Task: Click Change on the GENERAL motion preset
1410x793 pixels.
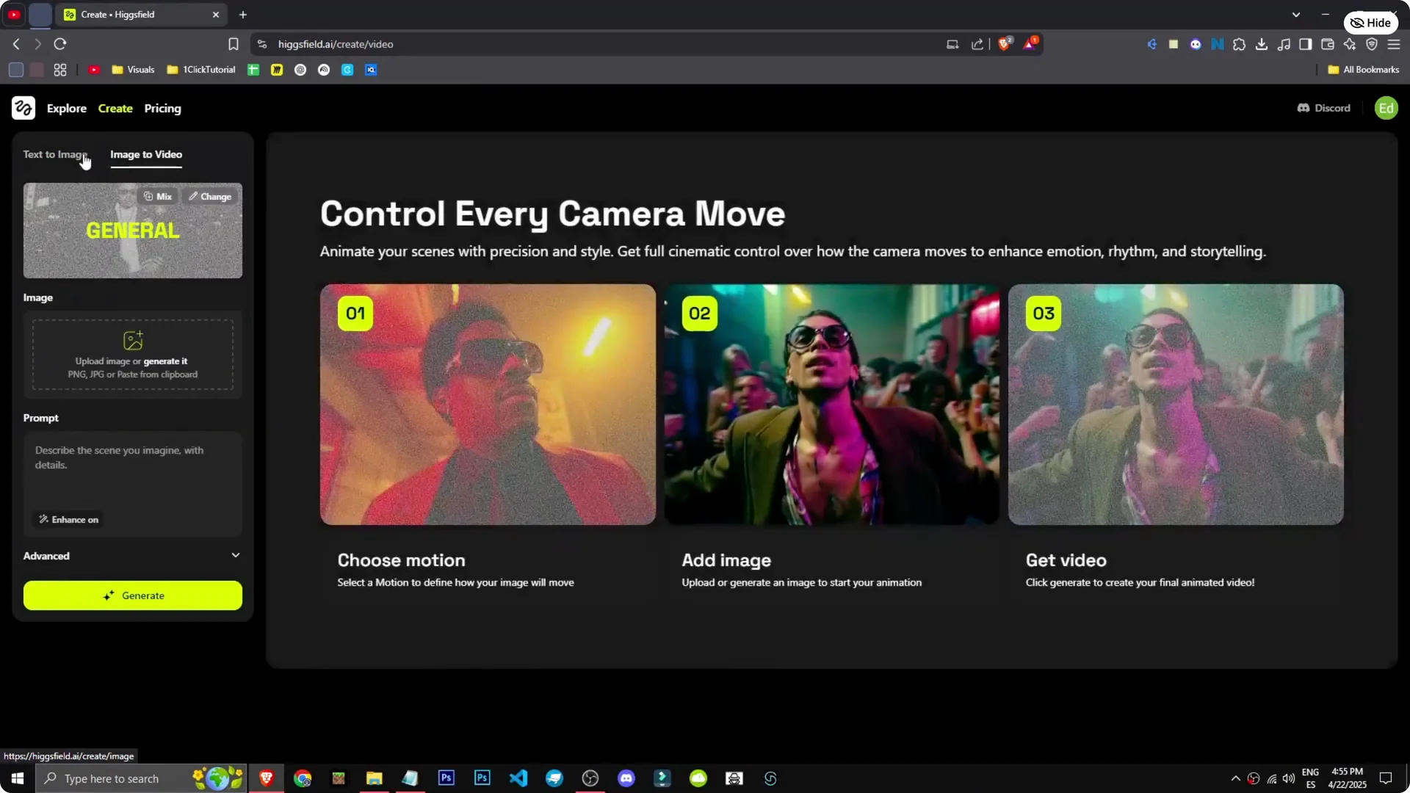Action: point(211,196)
